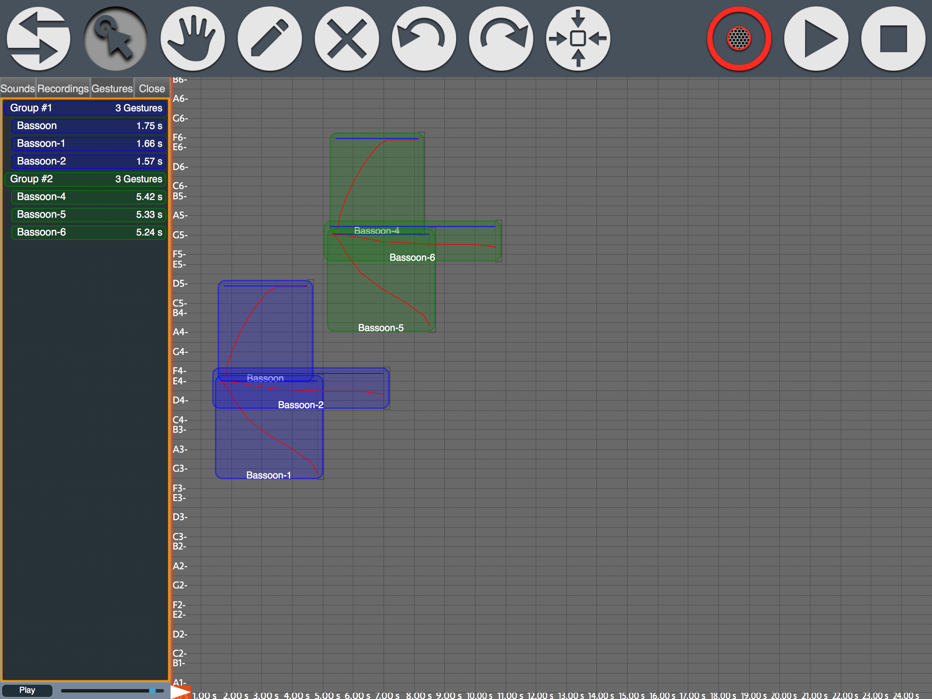Redo the last action
Image resolution: width=932 pixels, height=699 pixels.
coord(501,38)
